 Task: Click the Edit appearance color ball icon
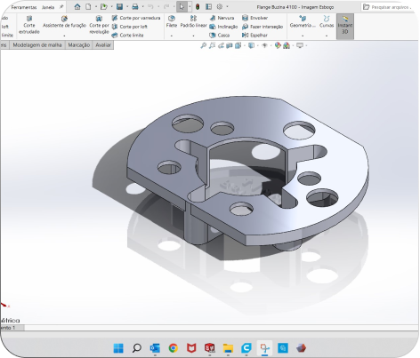(278, 45)
